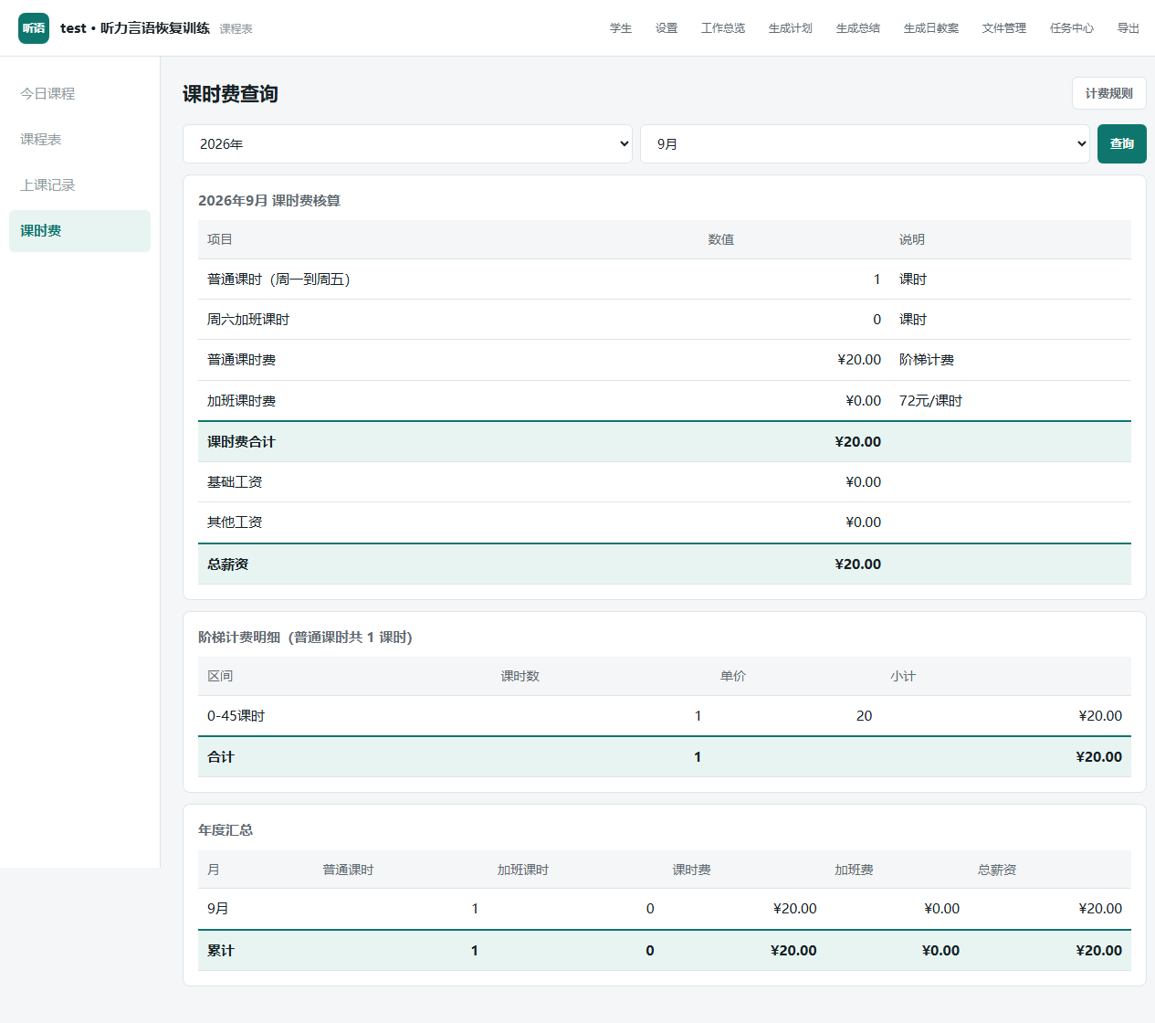The height and width of the screenshot is (1023, 1155).
Task: Click 导出 in the top navigation
Action: coord(1129,28)
